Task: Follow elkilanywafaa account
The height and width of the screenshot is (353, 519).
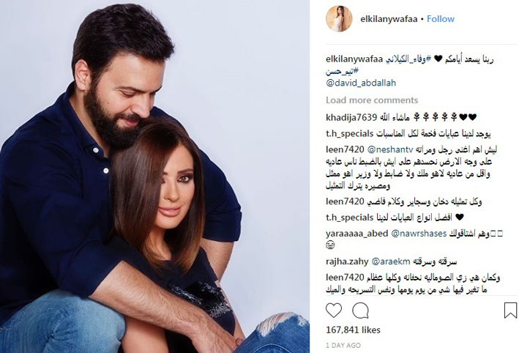Action: tap(440, 19)
